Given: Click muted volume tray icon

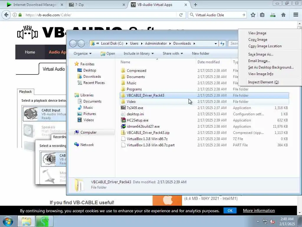Looking at the screenshot, I should point(272,222).
